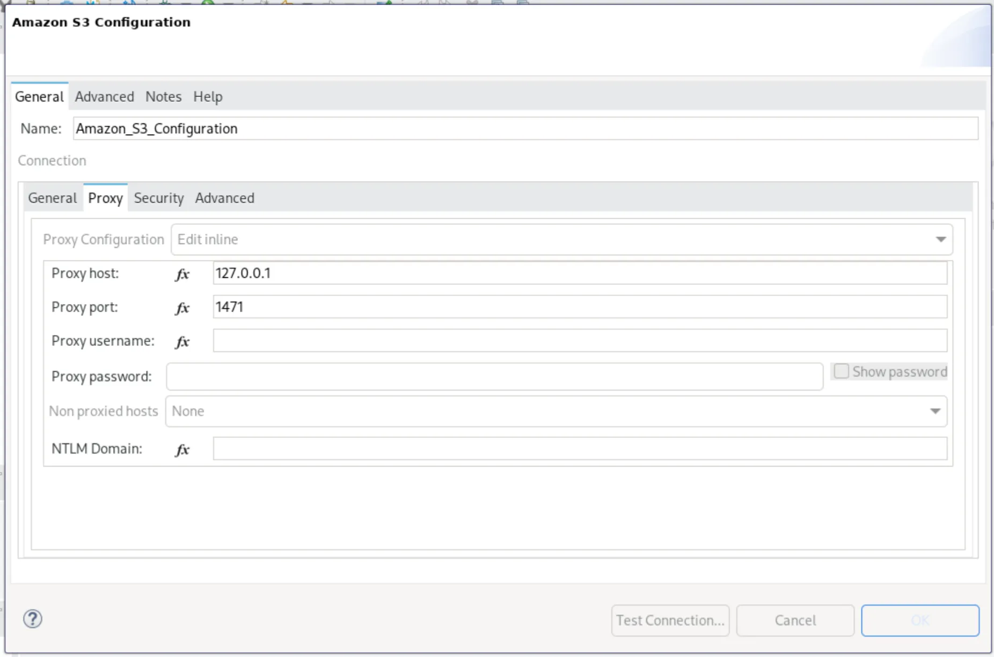This screenshot has height=657, width=994.
Task: Open the help question mark icon
Action: pos(33,619)
